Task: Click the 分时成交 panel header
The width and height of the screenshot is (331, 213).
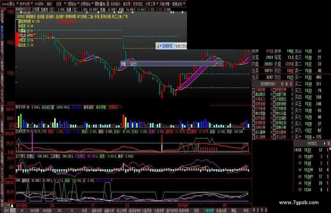Action: point(312,143)
